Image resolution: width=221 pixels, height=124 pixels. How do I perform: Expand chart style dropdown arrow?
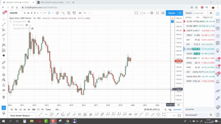(x=53, y=13)
